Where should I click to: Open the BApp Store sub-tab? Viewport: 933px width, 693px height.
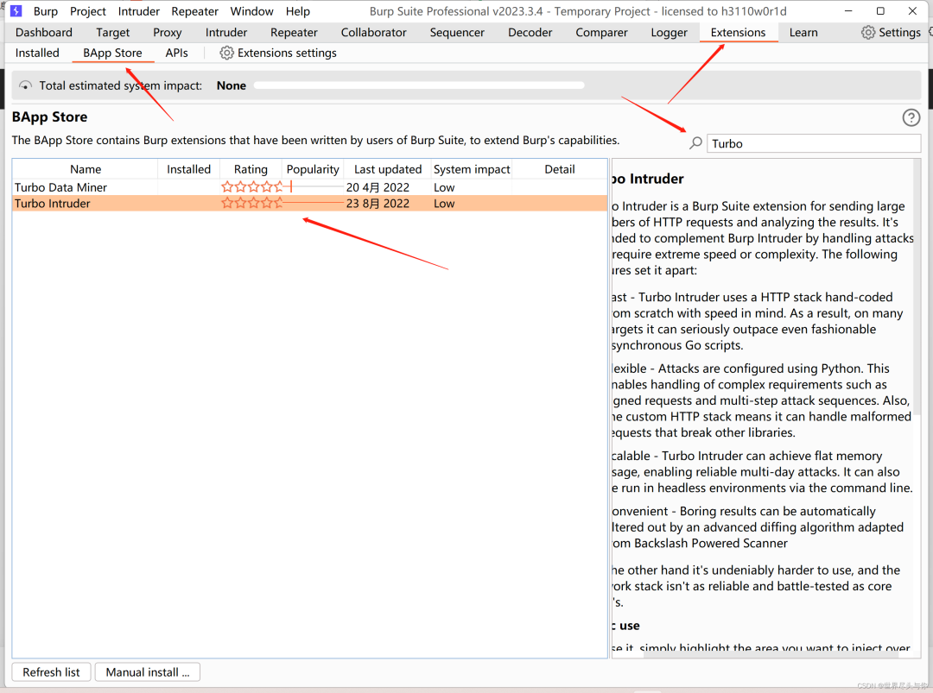point(112,53)
